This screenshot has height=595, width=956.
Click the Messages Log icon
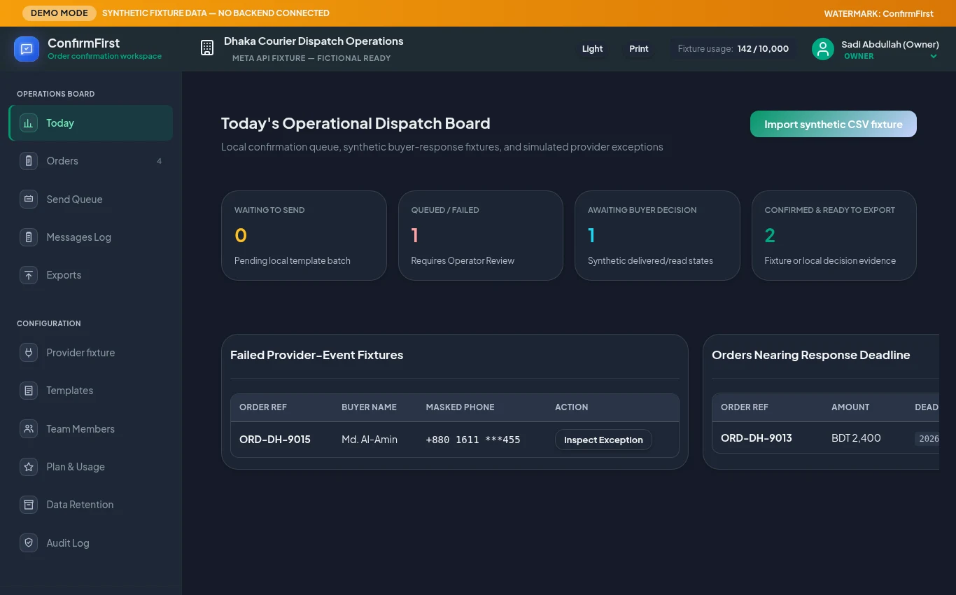29,237
